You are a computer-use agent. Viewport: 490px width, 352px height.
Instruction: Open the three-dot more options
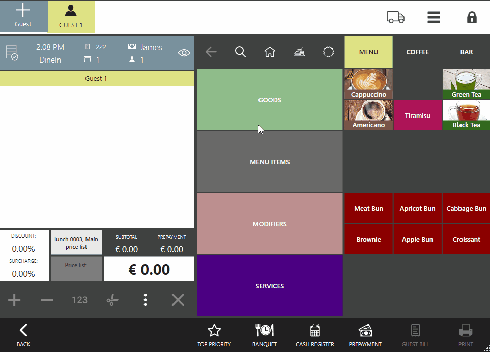(145, 300)
